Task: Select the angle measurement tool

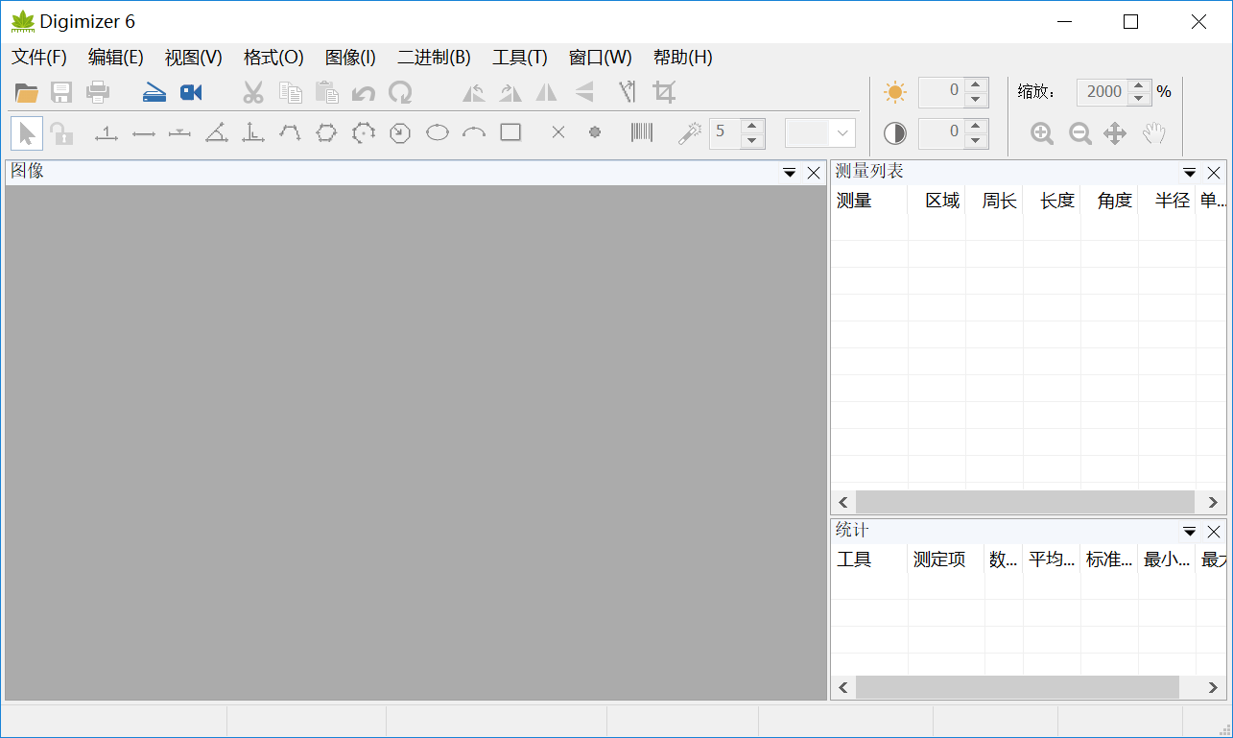Action: [x=217, y=133]
